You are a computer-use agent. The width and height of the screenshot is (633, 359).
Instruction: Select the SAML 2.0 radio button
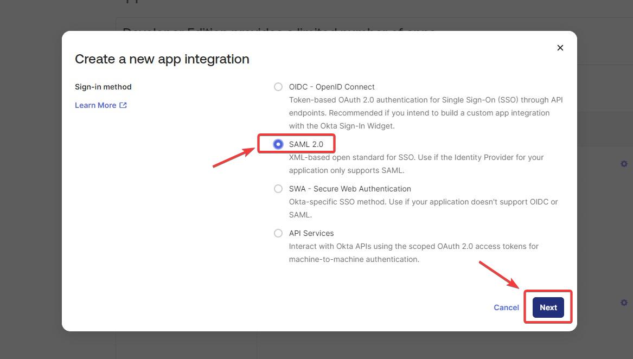[278, 144]
